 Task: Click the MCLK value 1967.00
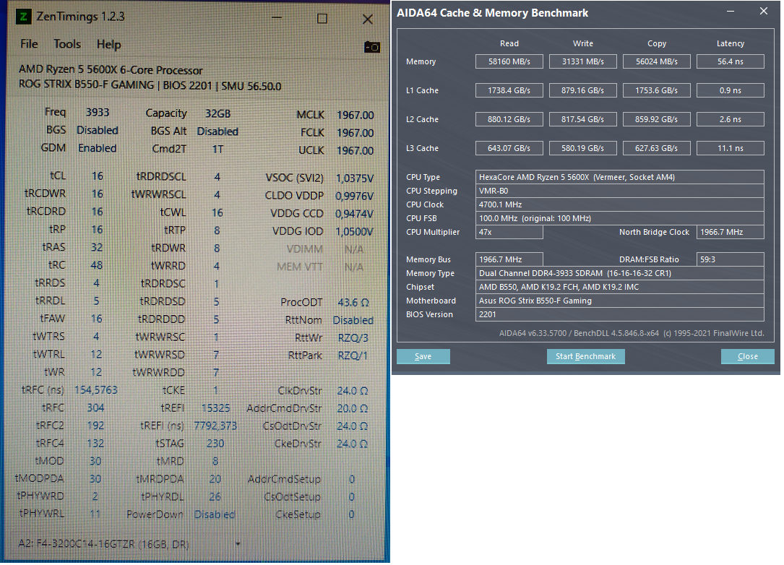[355, 115]
